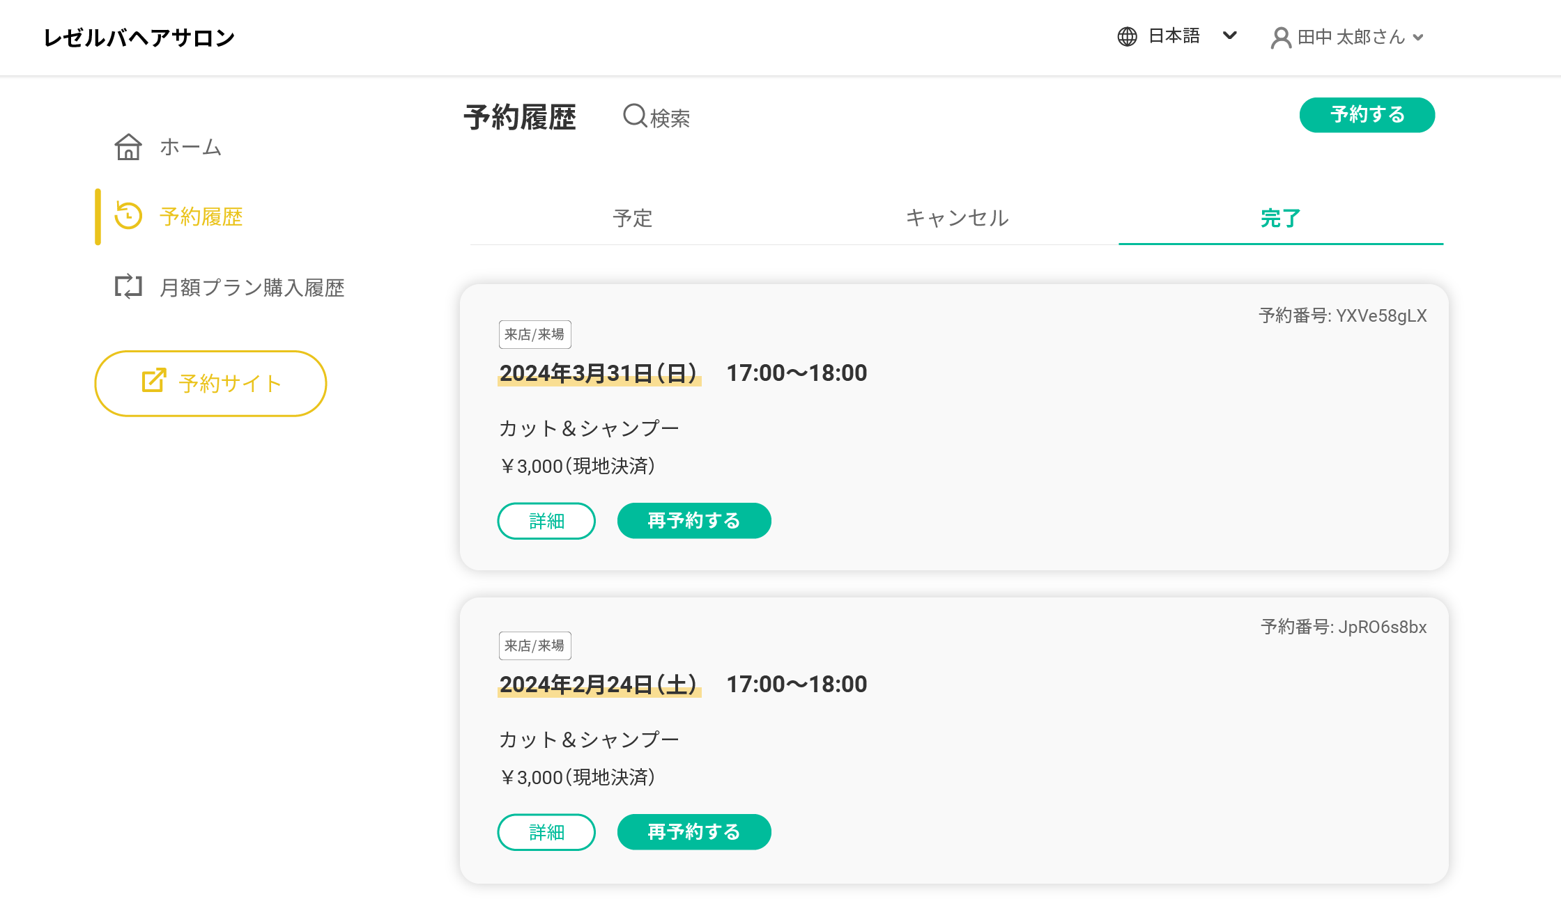Click the external link icon on 予約サイト
This screenshot has width=1561, height=915.
[x=153, y=380]
